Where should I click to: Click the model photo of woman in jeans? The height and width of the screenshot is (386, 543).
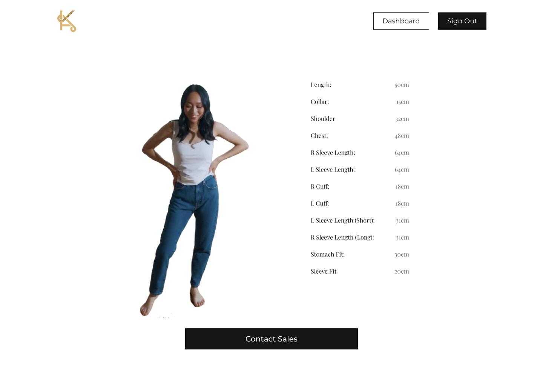click(x=195, y=200)
